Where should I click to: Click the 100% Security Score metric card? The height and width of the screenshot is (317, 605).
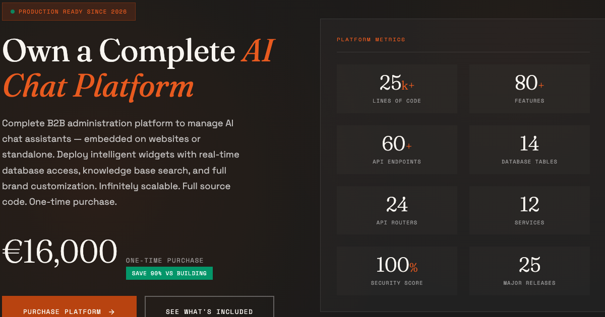pyautogui.click(x=397, y=271)
